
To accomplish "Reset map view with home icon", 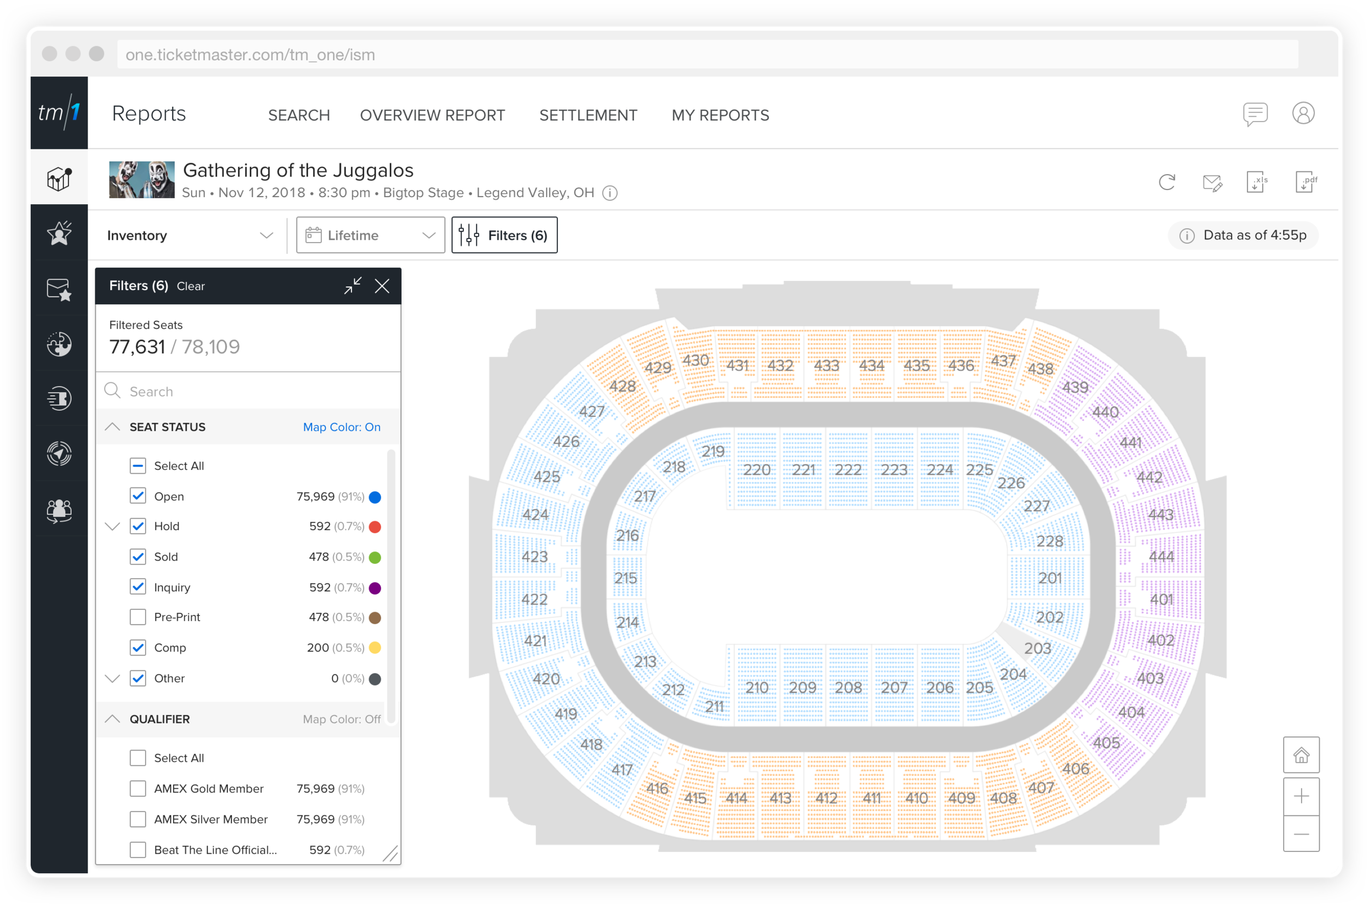I will [x=1301, y=755].
